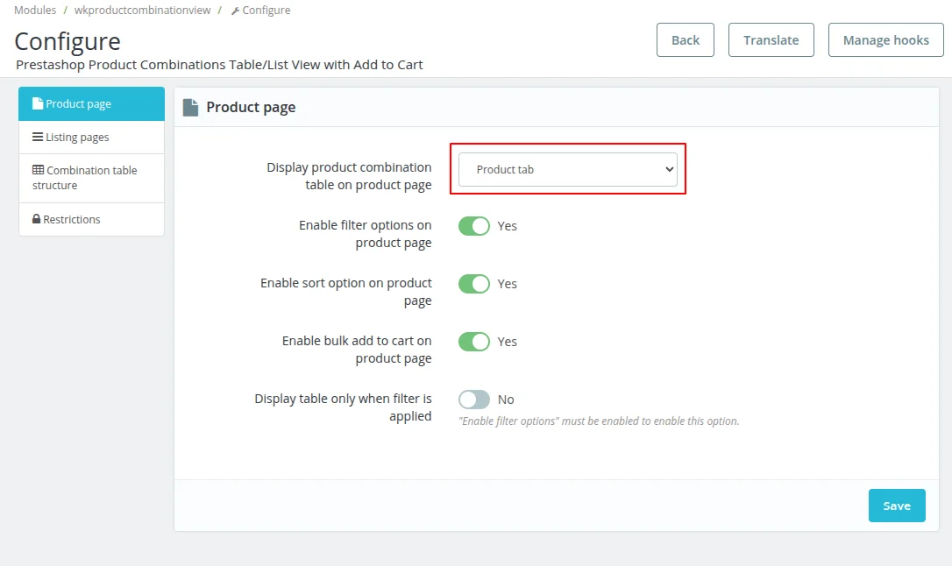Click the Save button
Screen dimensions: 952x566
tap(897, 506)
